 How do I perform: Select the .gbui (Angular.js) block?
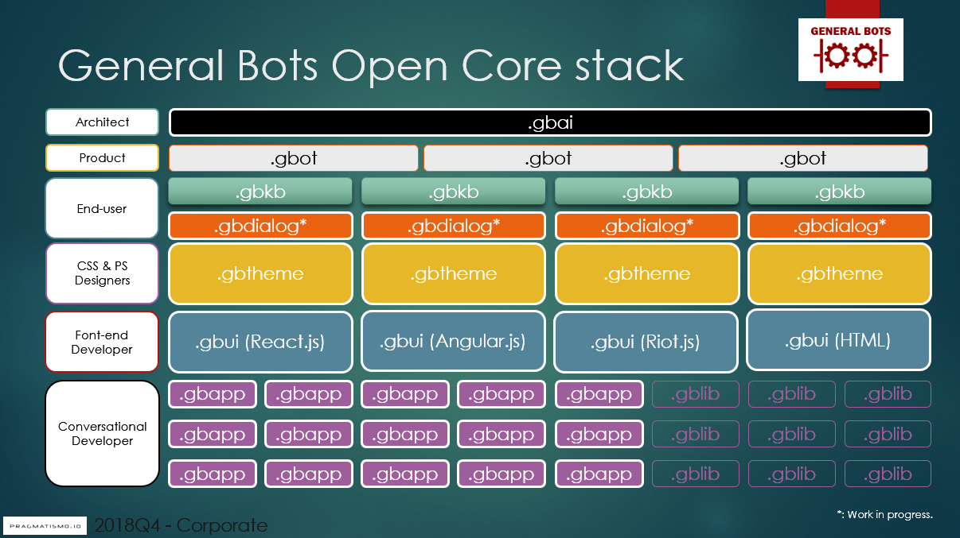point(453,343)
